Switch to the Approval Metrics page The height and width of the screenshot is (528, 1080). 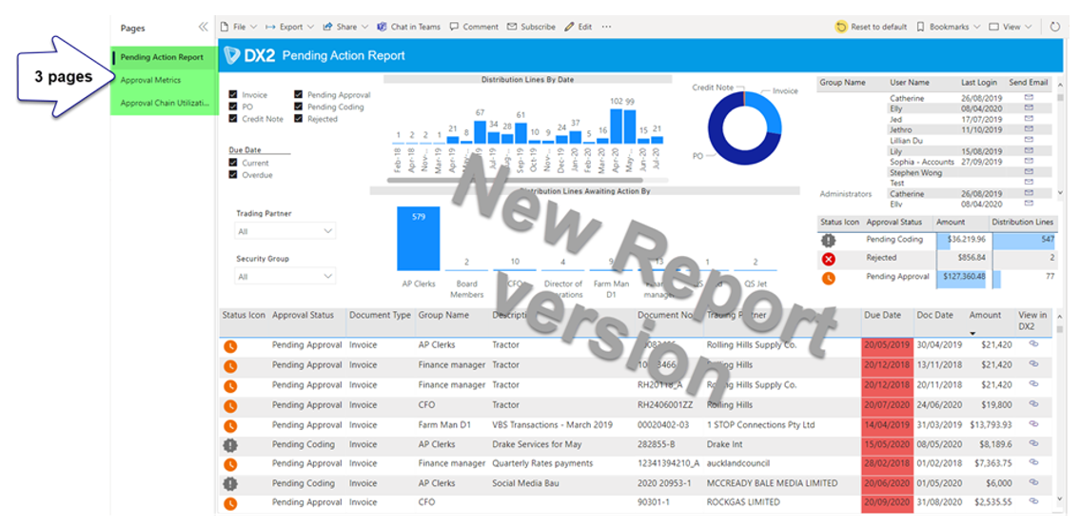[150, 80]
